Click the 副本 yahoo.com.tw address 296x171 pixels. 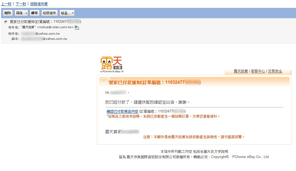[x=44, y=39]
